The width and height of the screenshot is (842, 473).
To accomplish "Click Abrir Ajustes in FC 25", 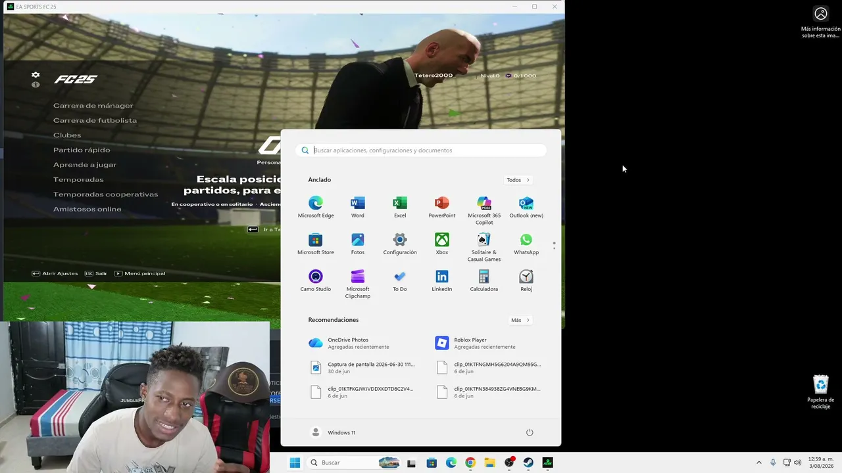I will click(x=55, y=273).
